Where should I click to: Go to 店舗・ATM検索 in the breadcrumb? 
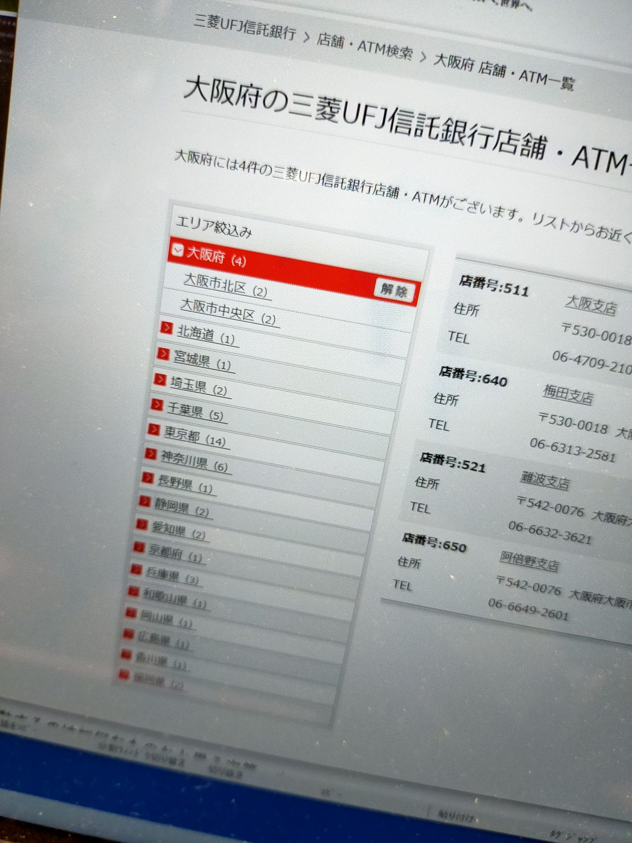pos(364,47)
